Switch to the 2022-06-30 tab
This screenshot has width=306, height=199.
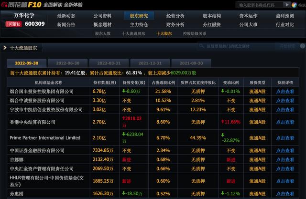pos(68,63)
